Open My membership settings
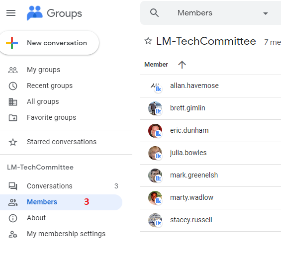 point(66,234)
